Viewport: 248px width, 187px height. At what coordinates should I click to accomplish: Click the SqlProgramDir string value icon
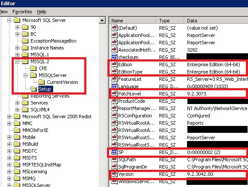pos(114,166)
